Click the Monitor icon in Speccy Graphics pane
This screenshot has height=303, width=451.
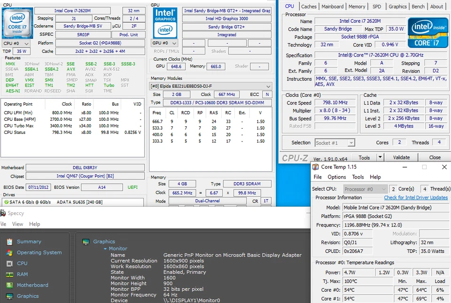click(x=86, y=241)
